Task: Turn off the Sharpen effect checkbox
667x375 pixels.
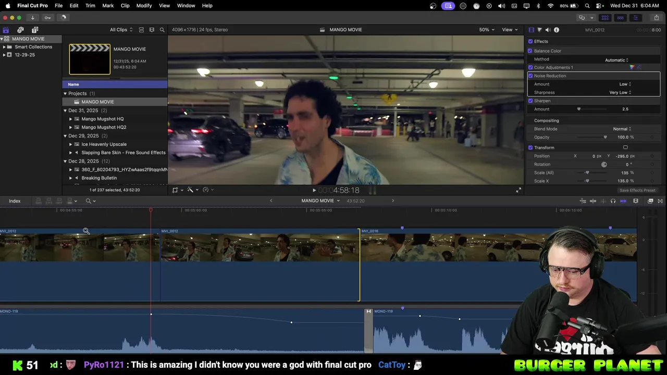Action: tap(530, 101)
